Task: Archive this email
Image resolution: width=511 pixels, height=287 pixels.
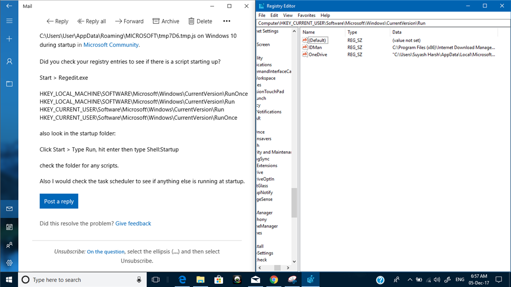Action: pos(166,21)
